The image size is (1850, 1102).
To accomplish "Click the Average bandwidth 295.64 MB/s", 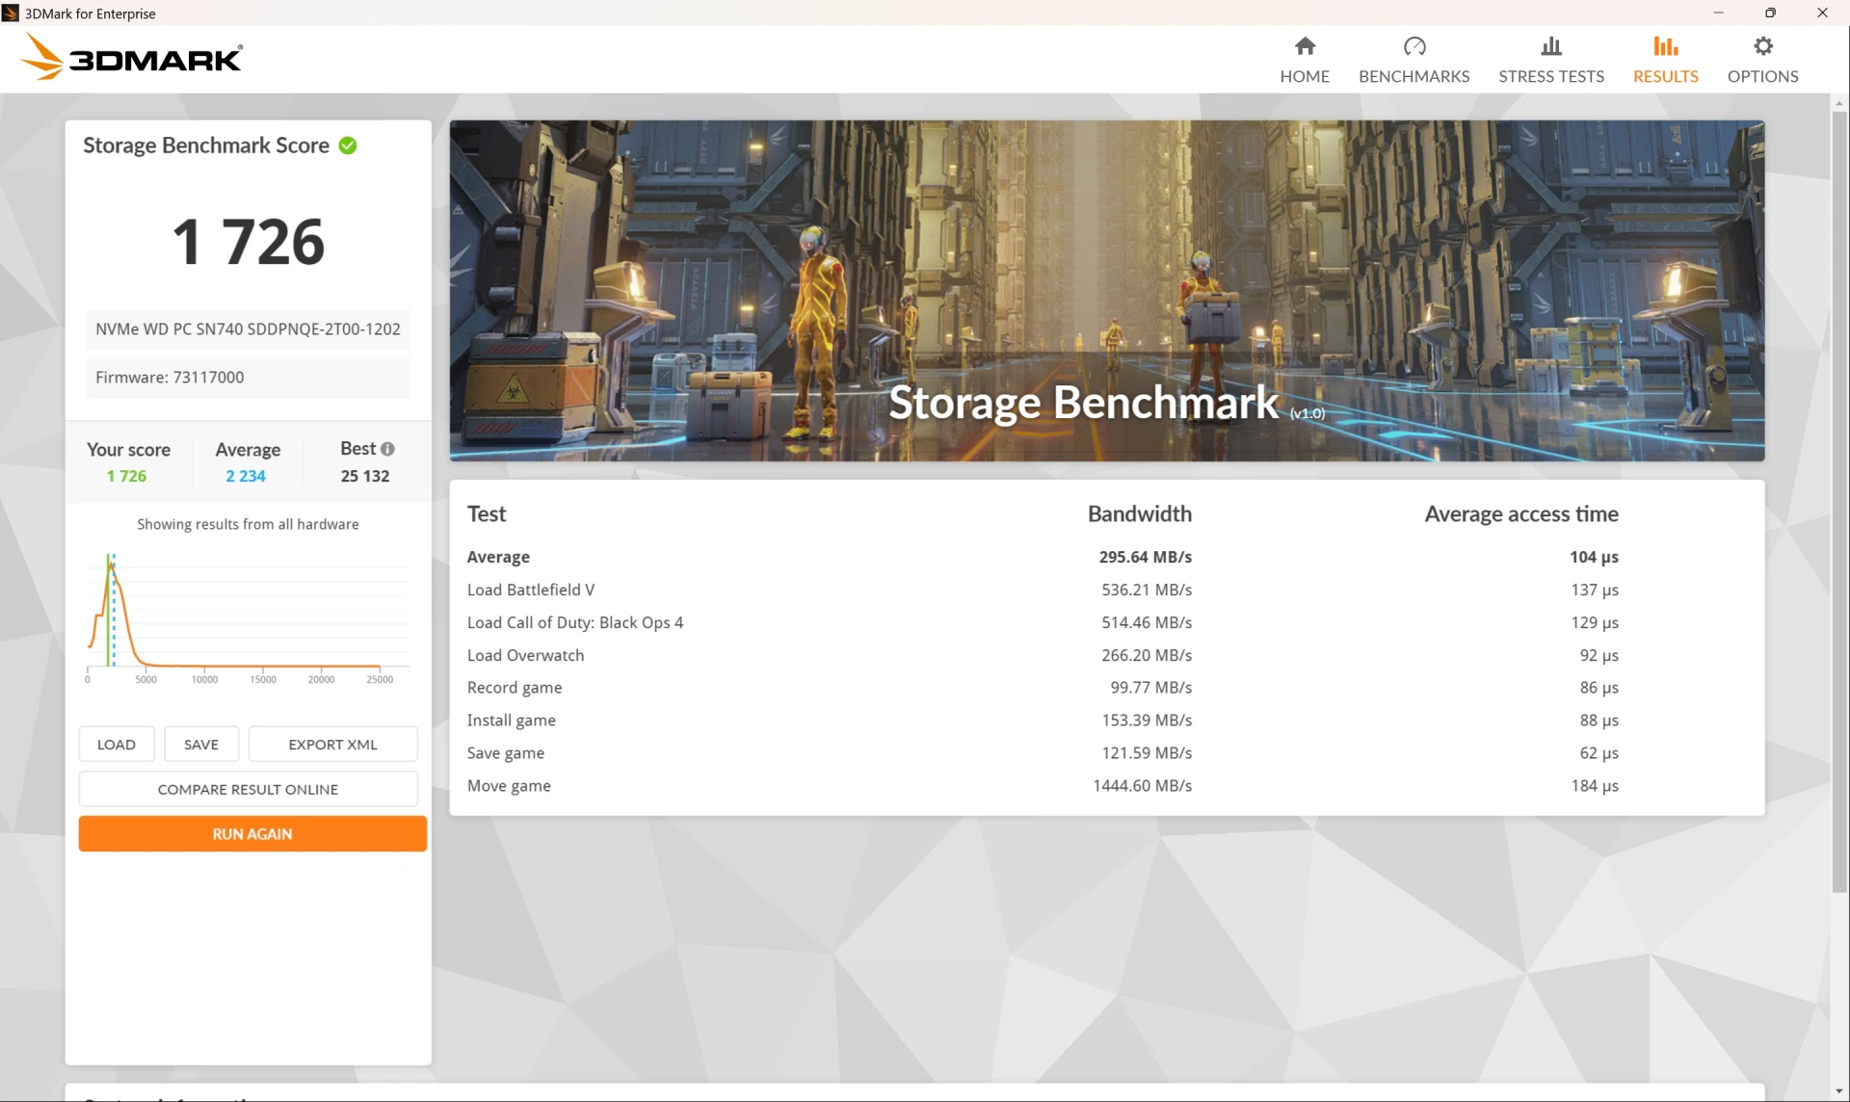I will pyautogui.click(x=1145, y=557).
